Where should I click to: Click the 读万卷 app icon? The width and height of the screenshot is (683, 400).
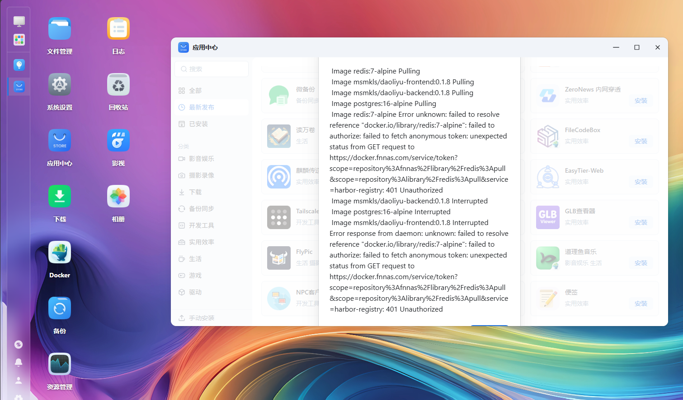(279, 136)
